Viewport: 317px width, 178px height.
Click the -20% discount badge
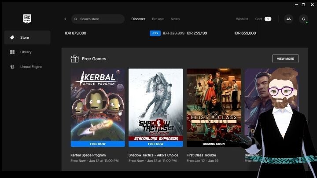[x=155, y=33]
